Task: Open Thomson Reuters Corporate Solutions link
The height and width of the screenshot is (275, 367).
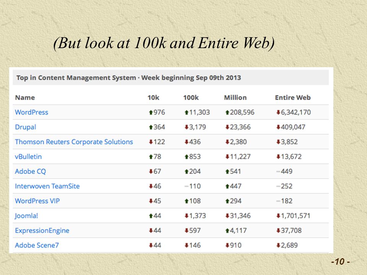Action: pos(74,142)
